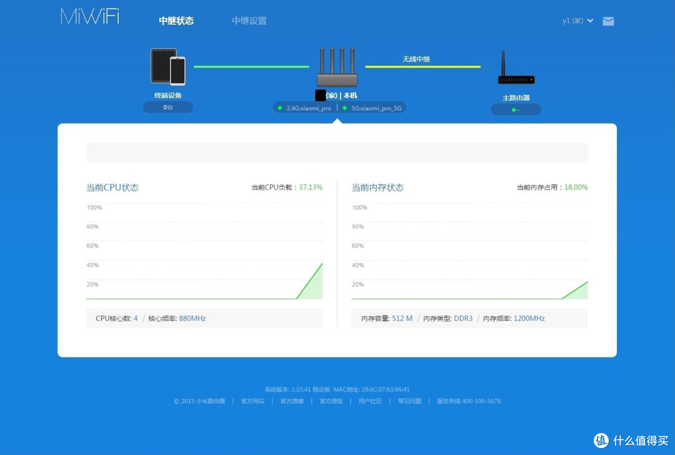Click the 当前CPU状态 heading
675x455 pixels.
click(112, 187)
